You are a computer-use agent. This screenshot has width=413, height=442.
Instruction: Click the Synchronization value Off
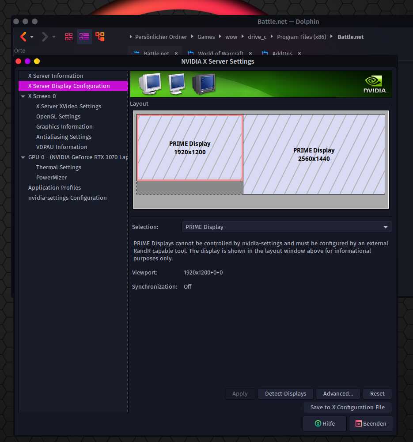coord(187,287)
